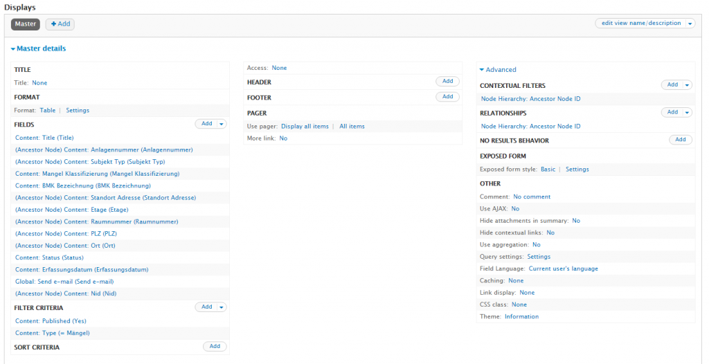This screenshot has height=364, width=709.
Task: Collapse the Advanced section
Action: [498, 70]
